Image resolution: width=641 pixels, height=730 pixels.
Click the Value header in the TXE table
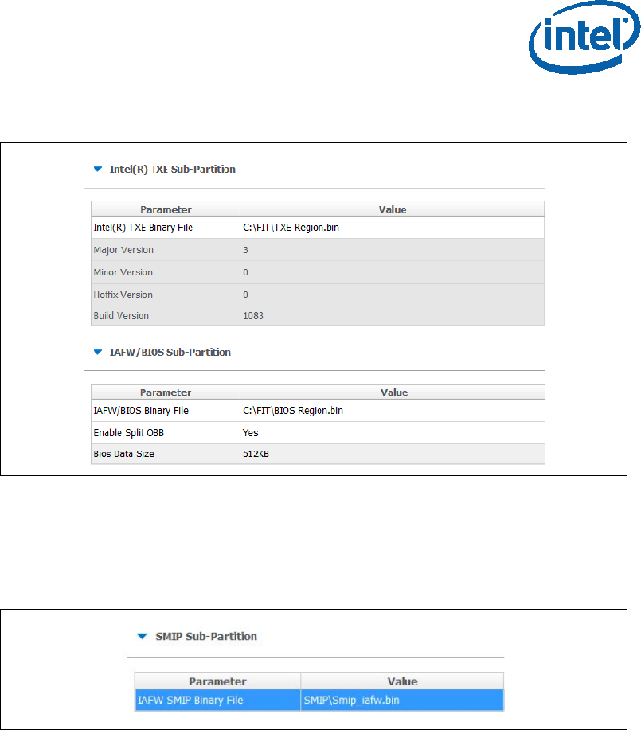coord(391,209)
